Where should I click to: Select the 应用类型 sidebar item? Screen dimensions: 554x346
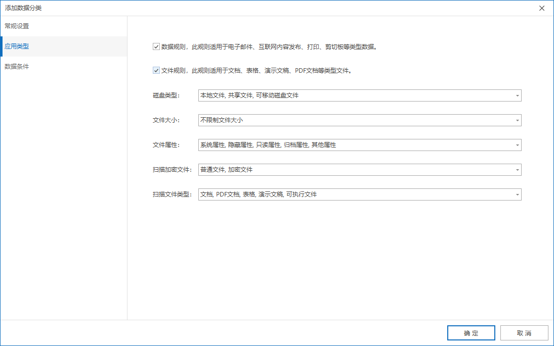click(17, 46)
